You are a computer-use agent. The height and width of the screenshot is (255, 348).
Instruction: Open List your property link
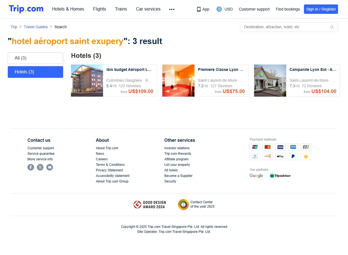point(177,165)
